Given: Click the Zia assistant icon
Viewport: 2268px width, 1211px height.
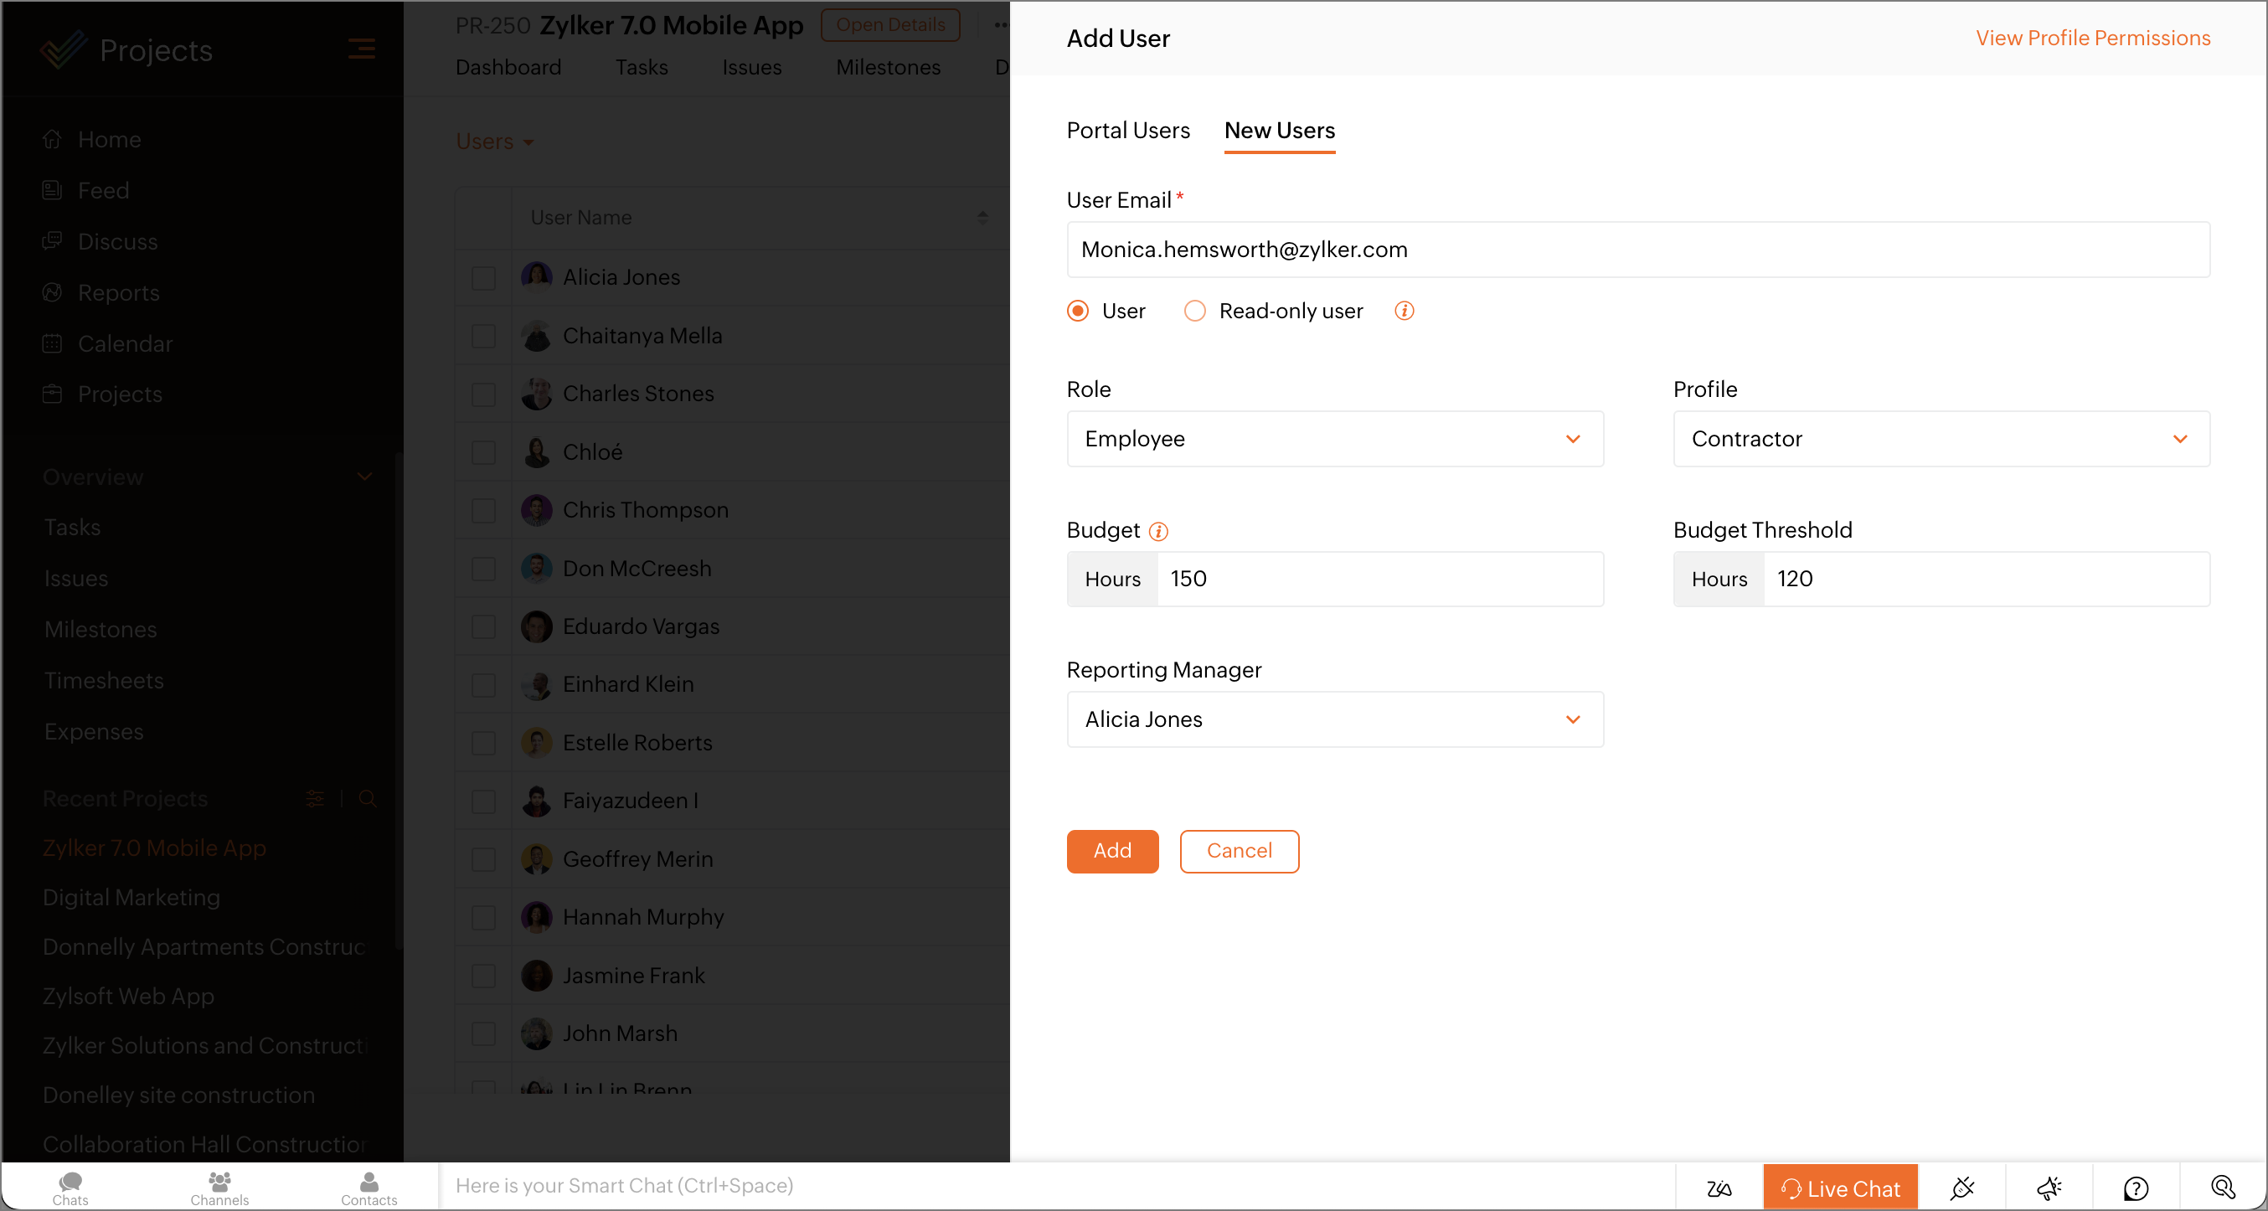Looking at the screenshot, I should [x=1719, y=1188].
